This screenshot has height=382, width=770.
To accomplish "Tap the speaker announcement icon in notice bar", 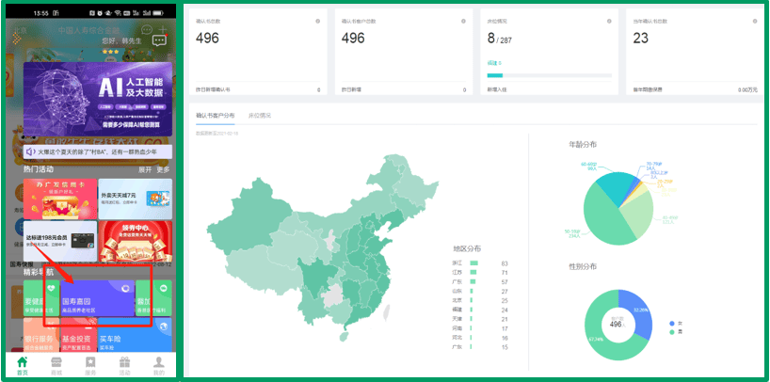I will tap(30, 151).
